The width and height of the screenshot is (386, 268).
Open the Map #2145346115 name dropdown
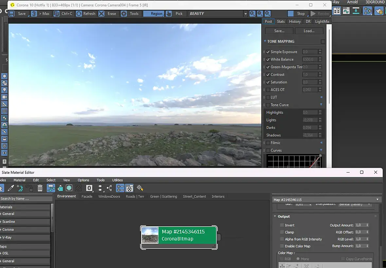point(377,200)
